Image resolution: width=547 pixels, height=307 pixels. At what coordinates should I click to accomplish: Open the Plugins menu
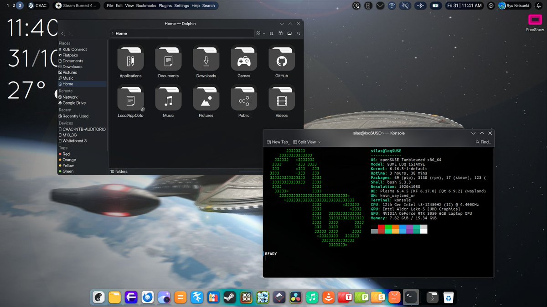165,5
